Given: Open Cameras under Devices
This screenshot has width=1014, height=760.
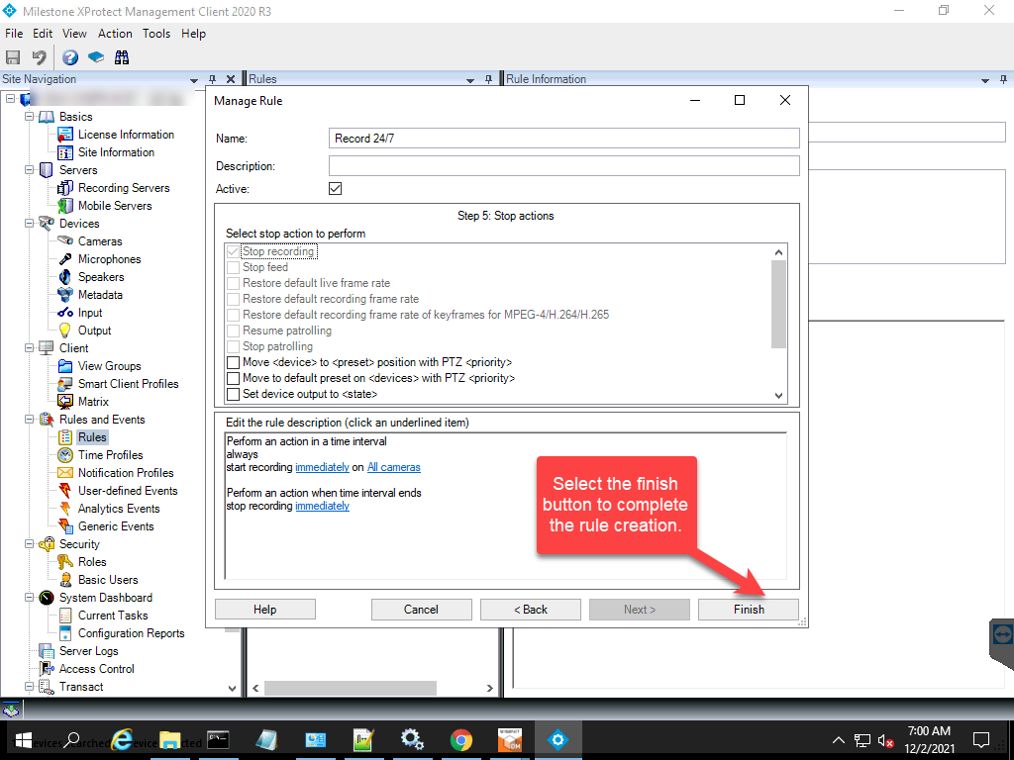Looking at the screenshot, I should click(x=100, y=241).
